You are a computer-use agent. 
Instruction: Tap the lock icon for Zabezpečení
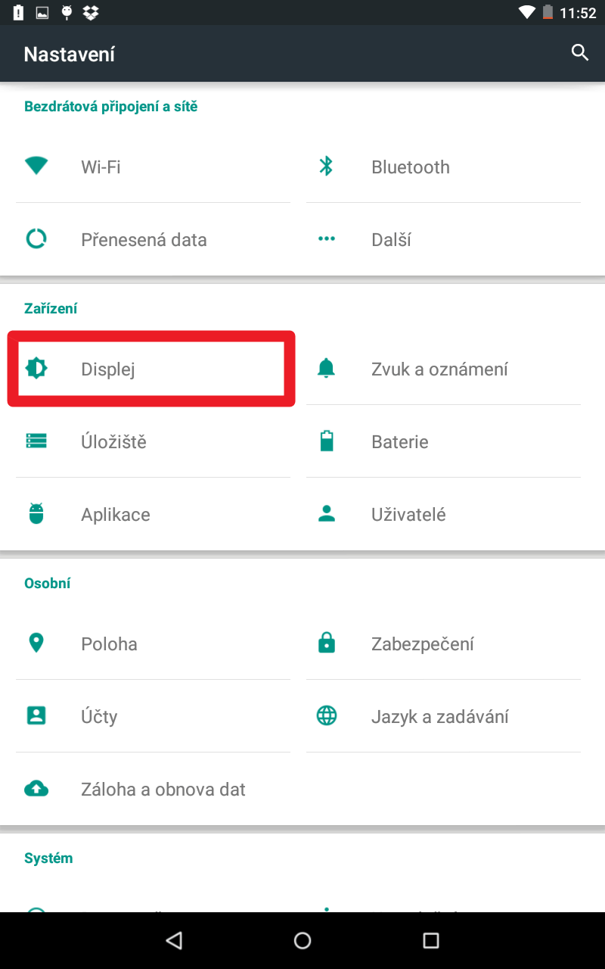coord(326,643)
